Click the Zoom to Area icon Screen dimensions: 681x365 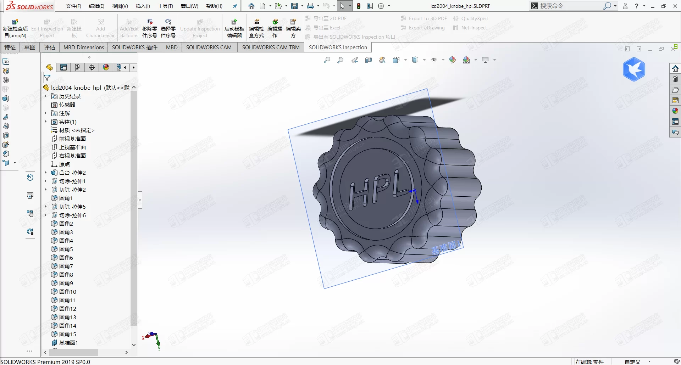pyautogui.click(x=341, y=60)
